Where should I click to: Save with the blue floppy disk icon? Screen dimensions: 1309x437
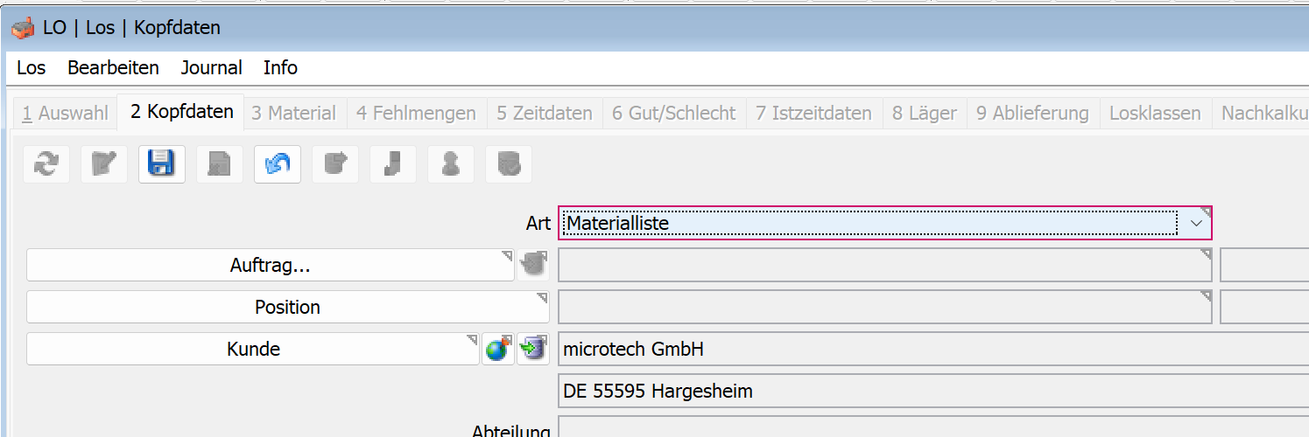pyautogui.click(x=162, y=164)
